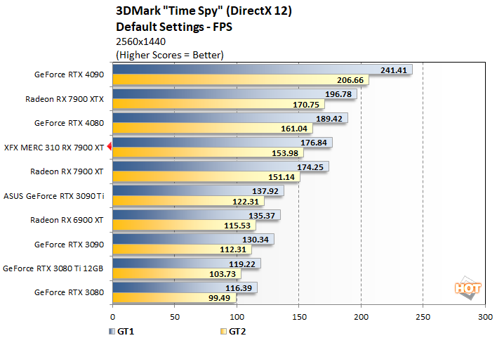Click the 170.75 bar value
The image size is (497, 338).
tap(306, 105)
